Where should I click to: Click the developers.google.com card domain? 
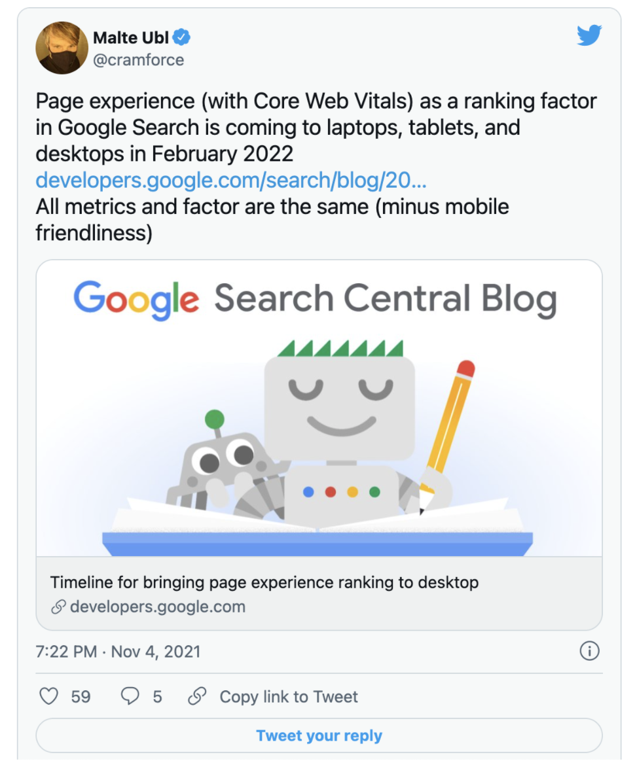pyautogui.click(x=157, y=607)
